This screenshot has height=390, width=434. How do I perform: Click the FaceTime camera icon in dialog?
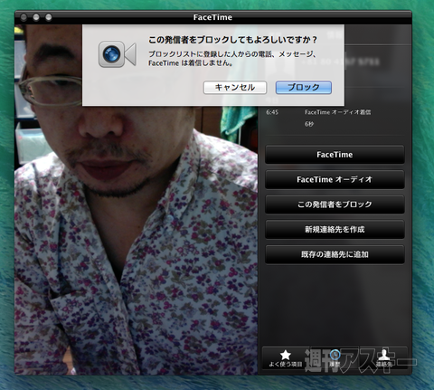[x=118, y=54]
